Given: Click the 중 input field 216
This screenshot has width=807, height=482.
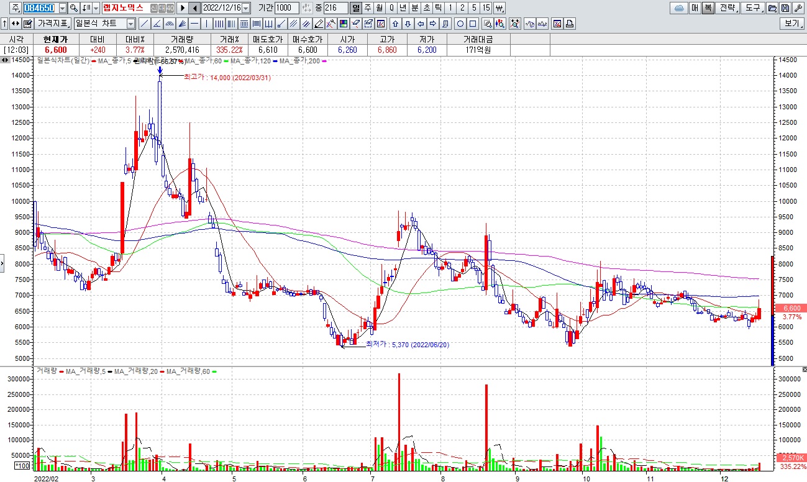Looking at the screenshot, I should tap(335, 8).
